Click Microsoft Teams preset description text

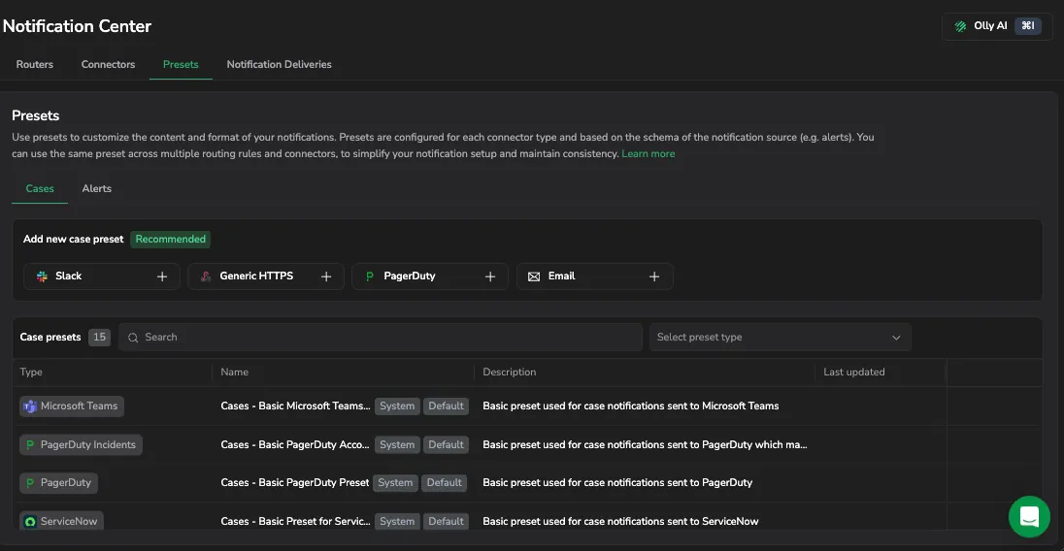[630, 405]
